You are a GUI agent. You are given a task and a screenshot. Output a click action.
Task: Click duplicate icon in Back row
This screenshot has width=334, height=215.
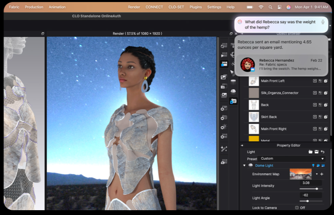[x=326, y=105]
